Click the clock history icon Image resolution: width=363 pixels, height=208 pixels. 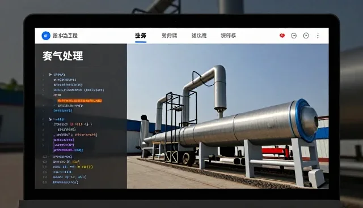click(306, 36)
